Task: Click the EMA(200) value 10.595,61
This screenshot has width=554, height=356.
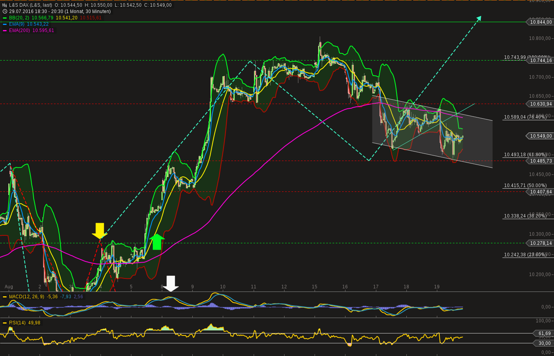Action: coord(43,30)
